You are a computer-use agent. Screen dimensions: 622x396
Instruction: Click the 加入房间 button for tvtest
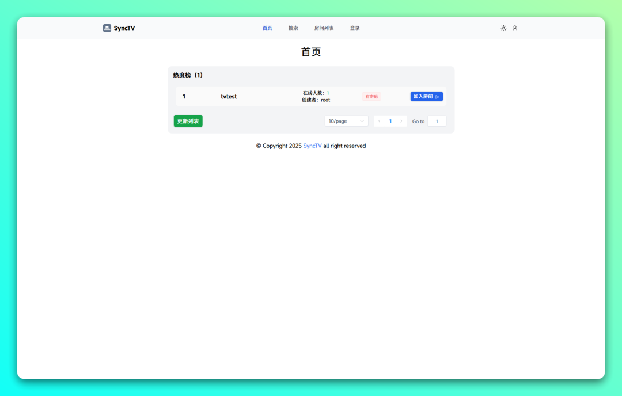[x=426, y=96]
